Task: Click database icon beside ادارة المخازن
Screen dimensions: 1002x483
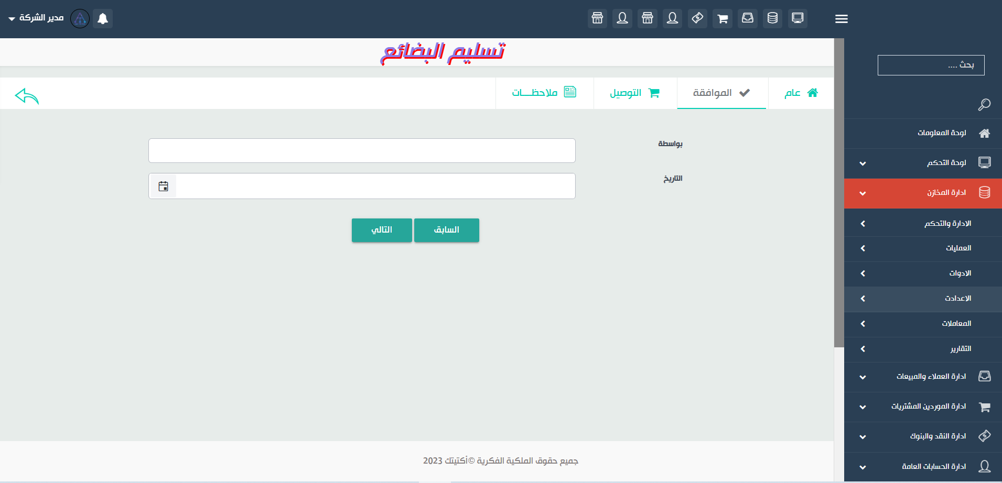Action: point(984,192)
